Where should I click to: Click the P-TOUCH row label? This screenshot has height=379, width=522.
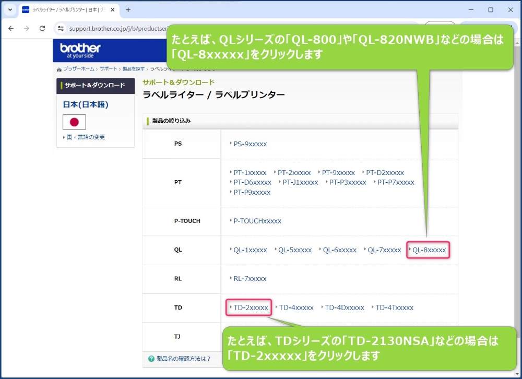pyautogui.click(x=187, y=221)
